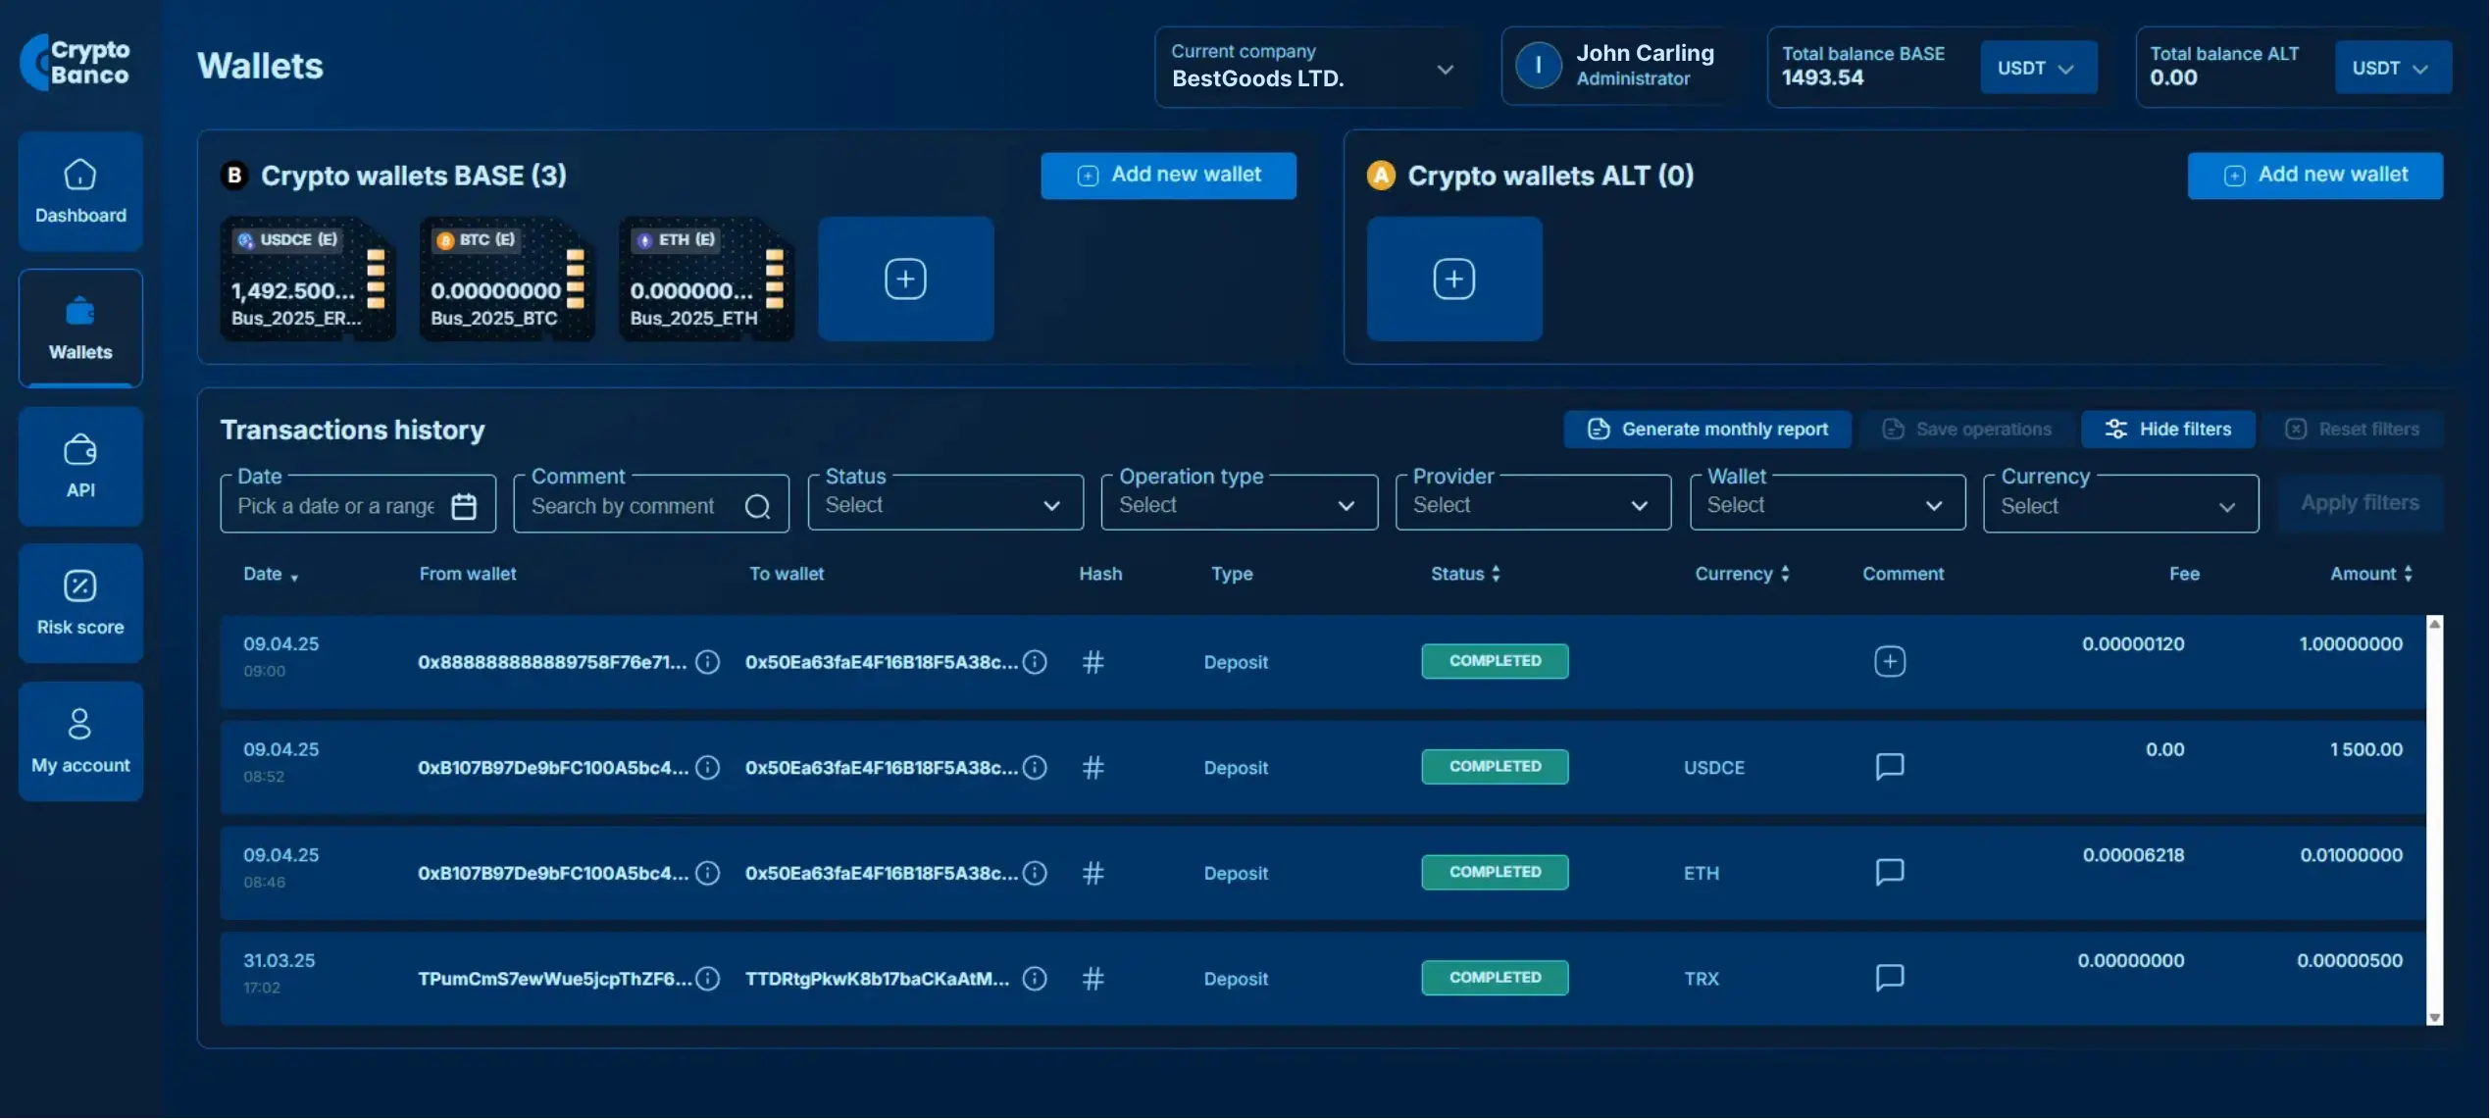This screenshot has width=2490, height=1119.
Task: Click the amount 1 500.00
Action: click(x=2366, y=750)
